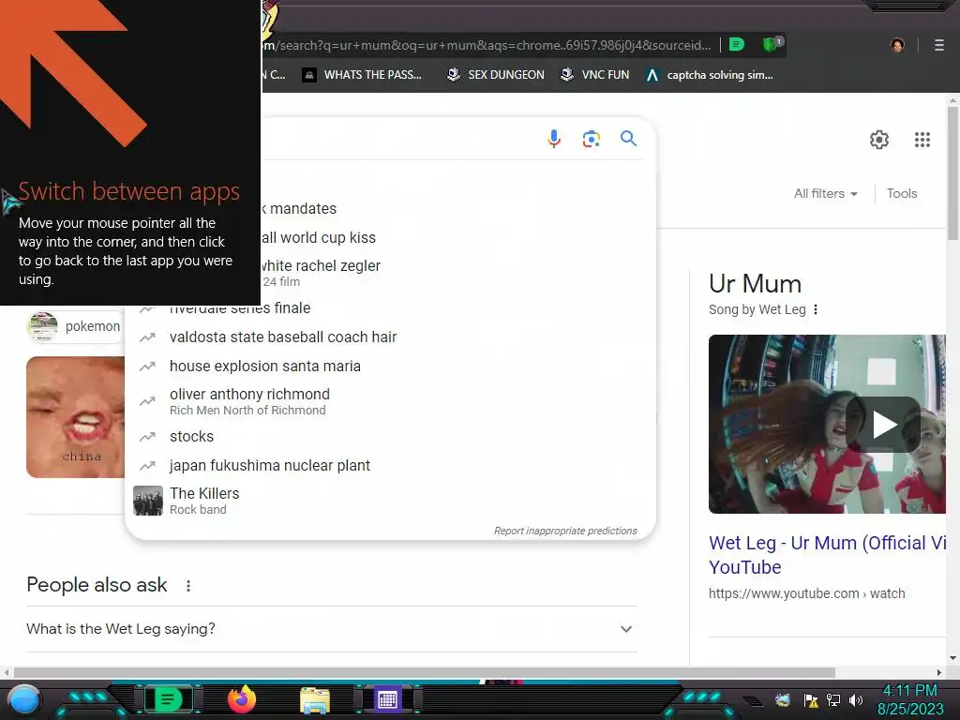Click the scroll right arrow on horizontal scrollbar

939,672
